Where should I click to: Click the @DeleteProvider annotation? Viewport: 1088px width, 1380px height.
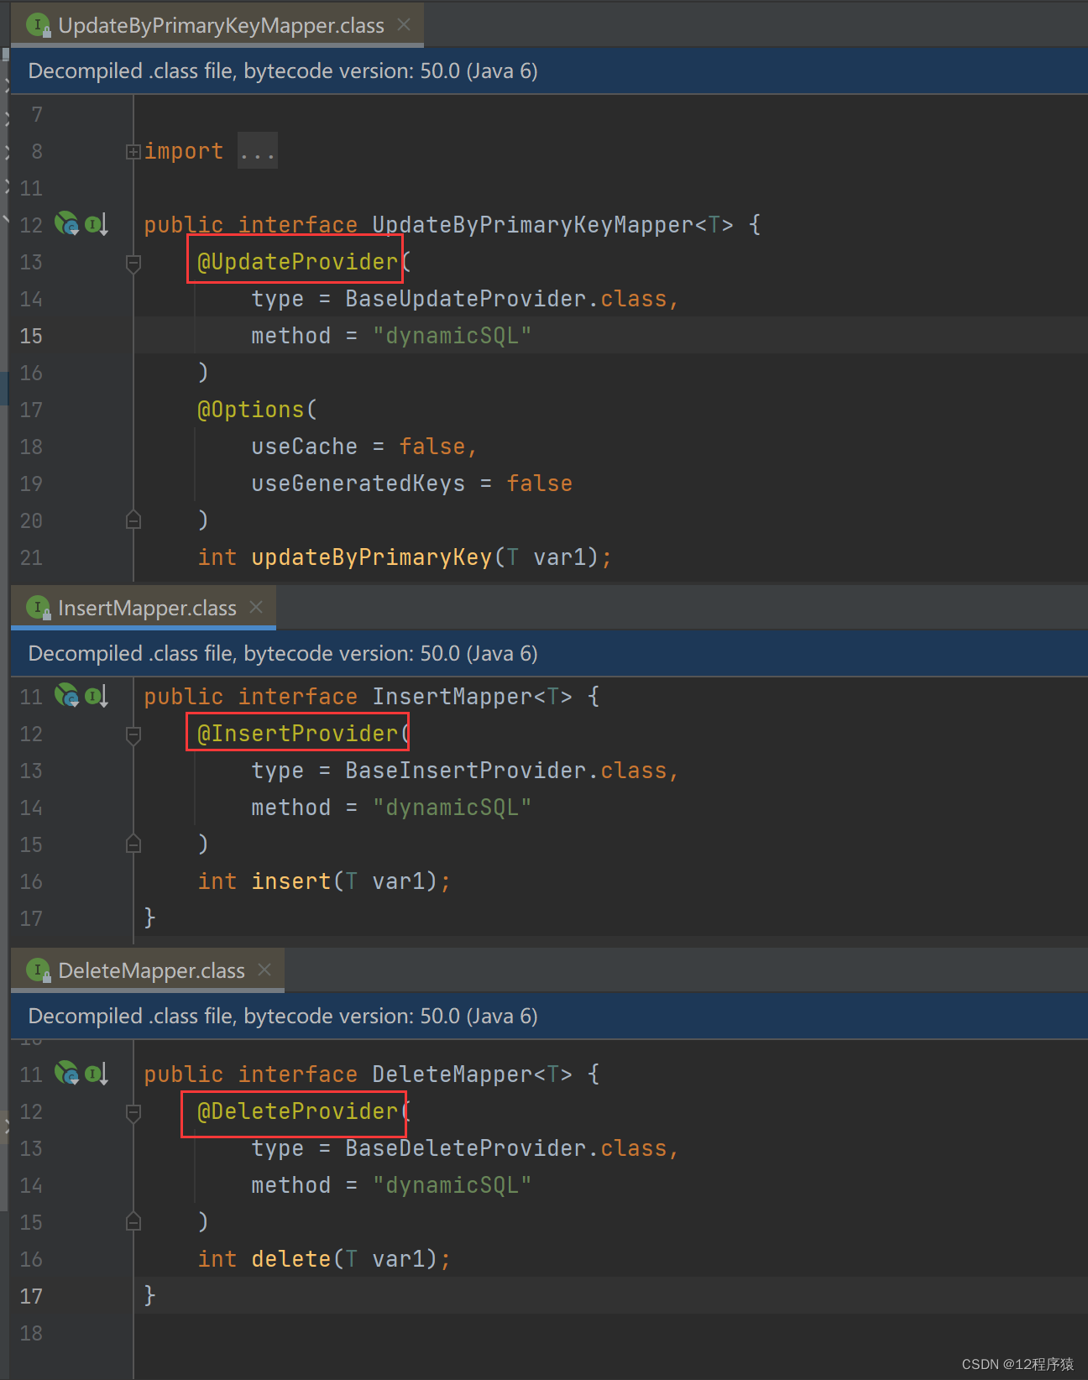point(297,1111)
